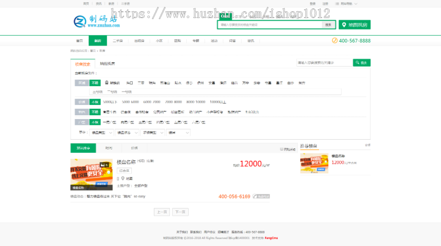Filter price by 7000-8000

tap(173, 102)
